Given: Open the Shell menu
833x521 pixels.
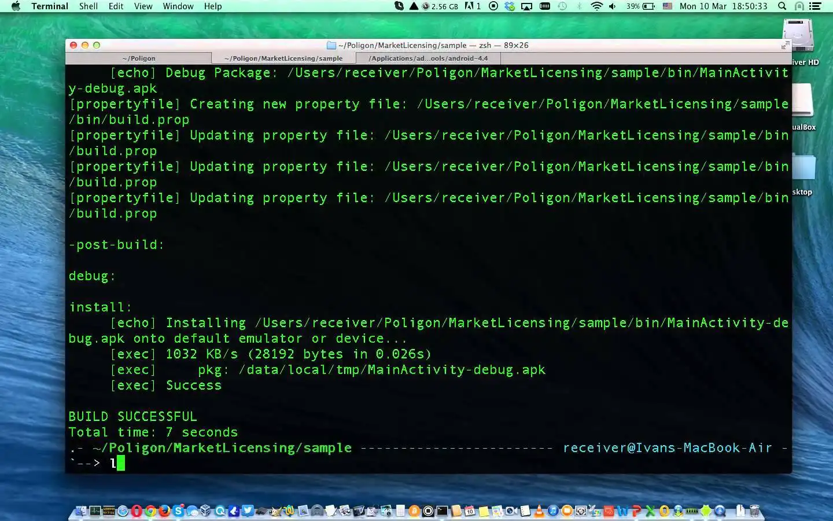Looking at the screenshot, I should 89,6.
